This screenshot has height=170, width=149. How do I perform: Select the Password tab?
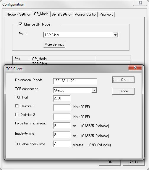point(106,14)
